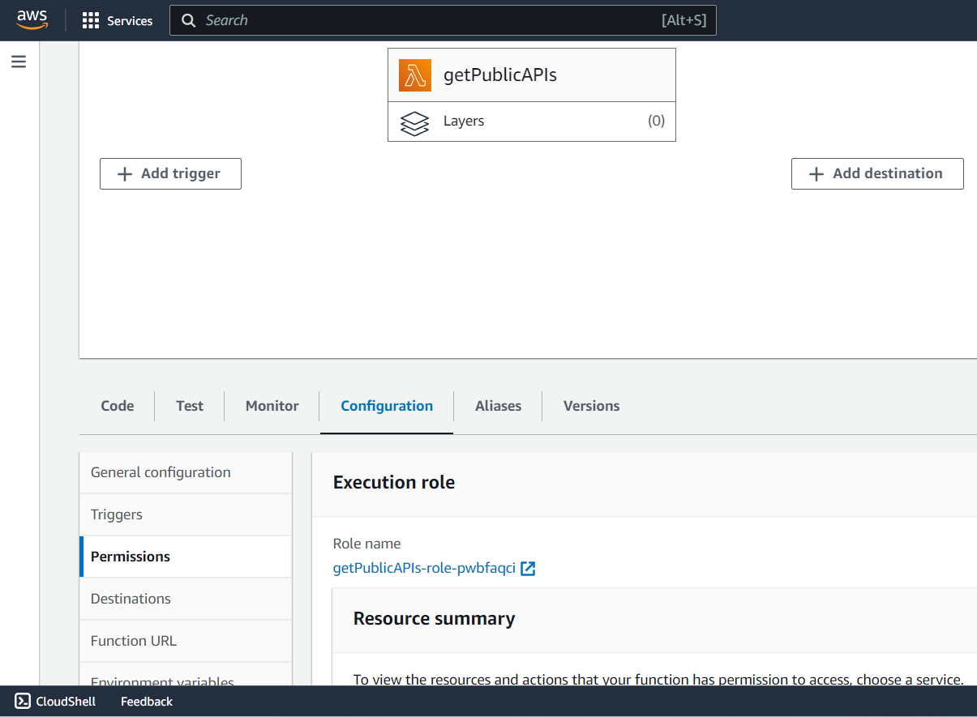Switch to the Test tab
This screenshot has width=977, height=717.
click(190, 406)
